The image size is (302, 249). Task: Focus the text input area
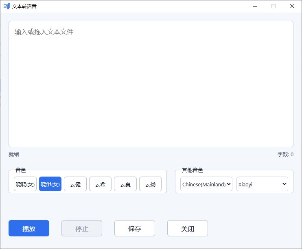click(151, 84)
